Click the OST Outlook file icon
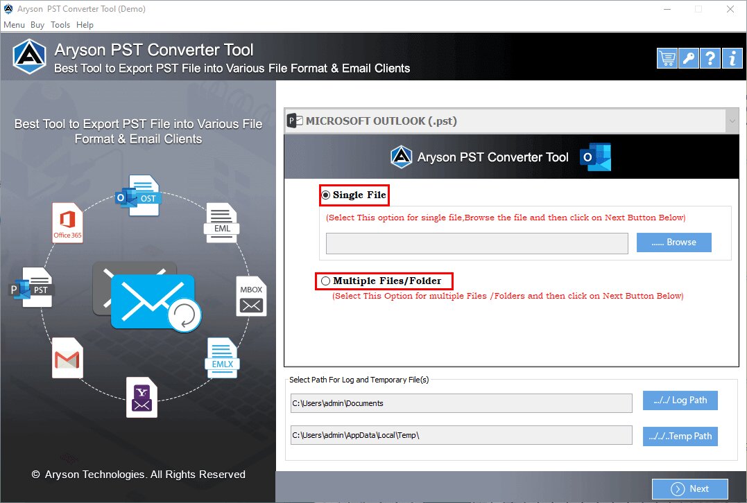Viewport: 747px width, 503px height. tap(139, 195)
